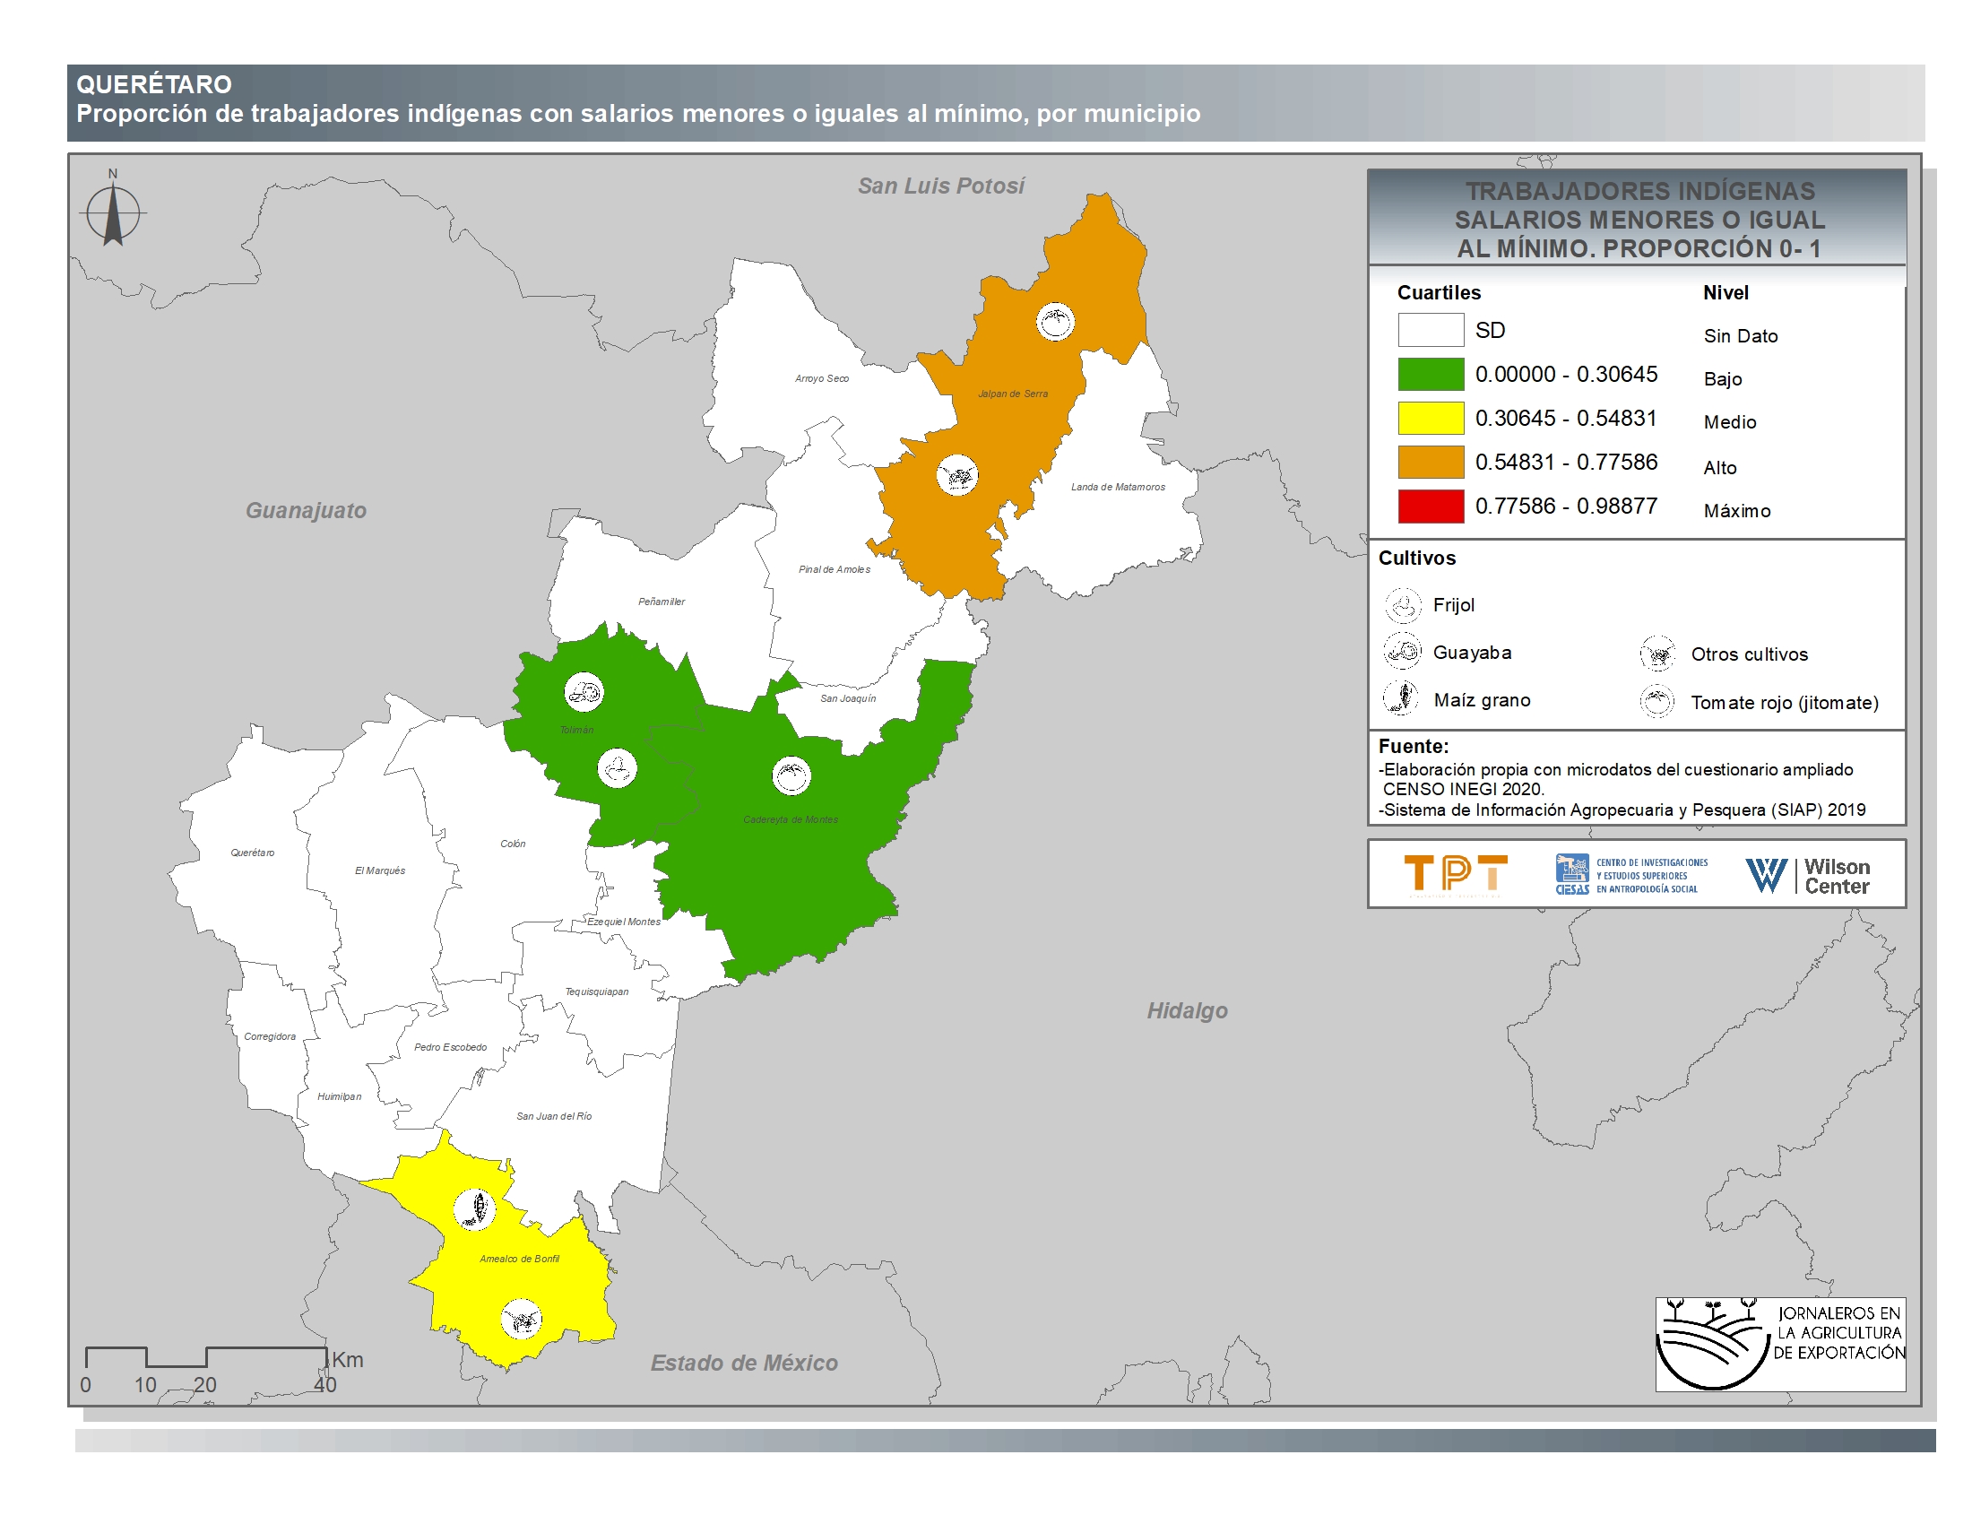The height and width of the screenshot is (1524, 1972).
Task: Open the Wilson Center logo
Action: pyautogui.click(x=1807, y=875)
